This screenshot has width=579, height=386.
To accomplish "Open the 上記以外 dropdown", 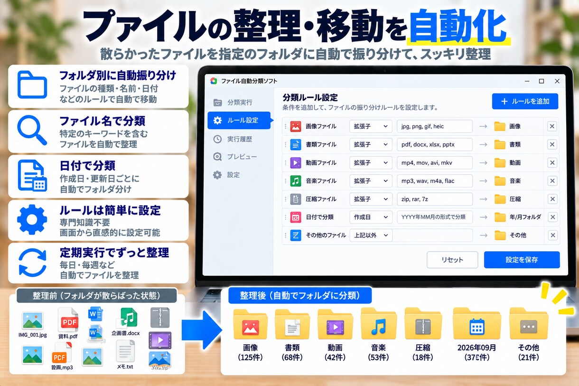I will 371,235.
